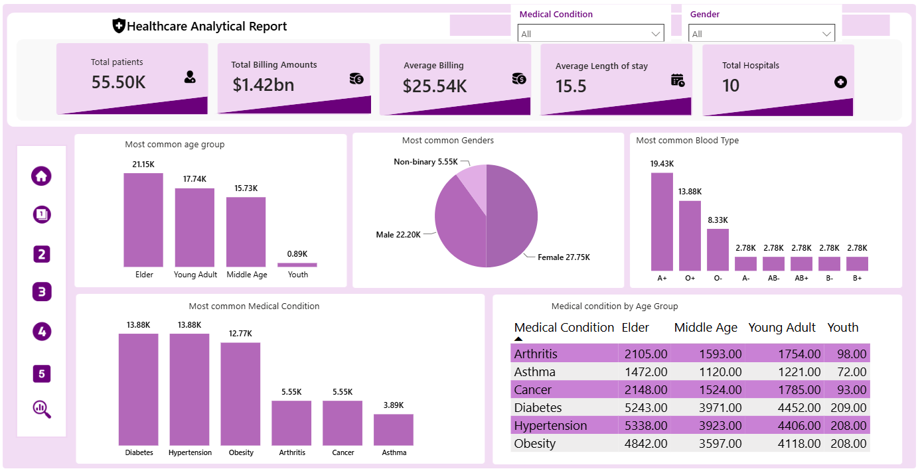The image size is (918, 471).
Task: Go to page 5 icon in sidebar
Action: click(x=41, y=374)
